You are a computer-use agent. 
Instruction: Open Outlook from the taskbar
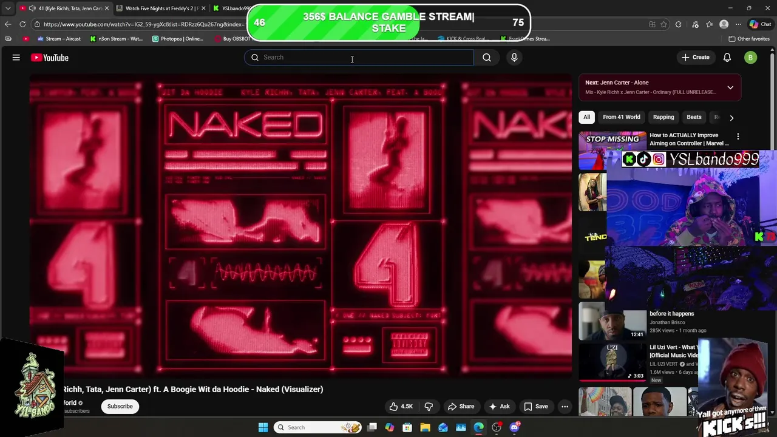443,427
